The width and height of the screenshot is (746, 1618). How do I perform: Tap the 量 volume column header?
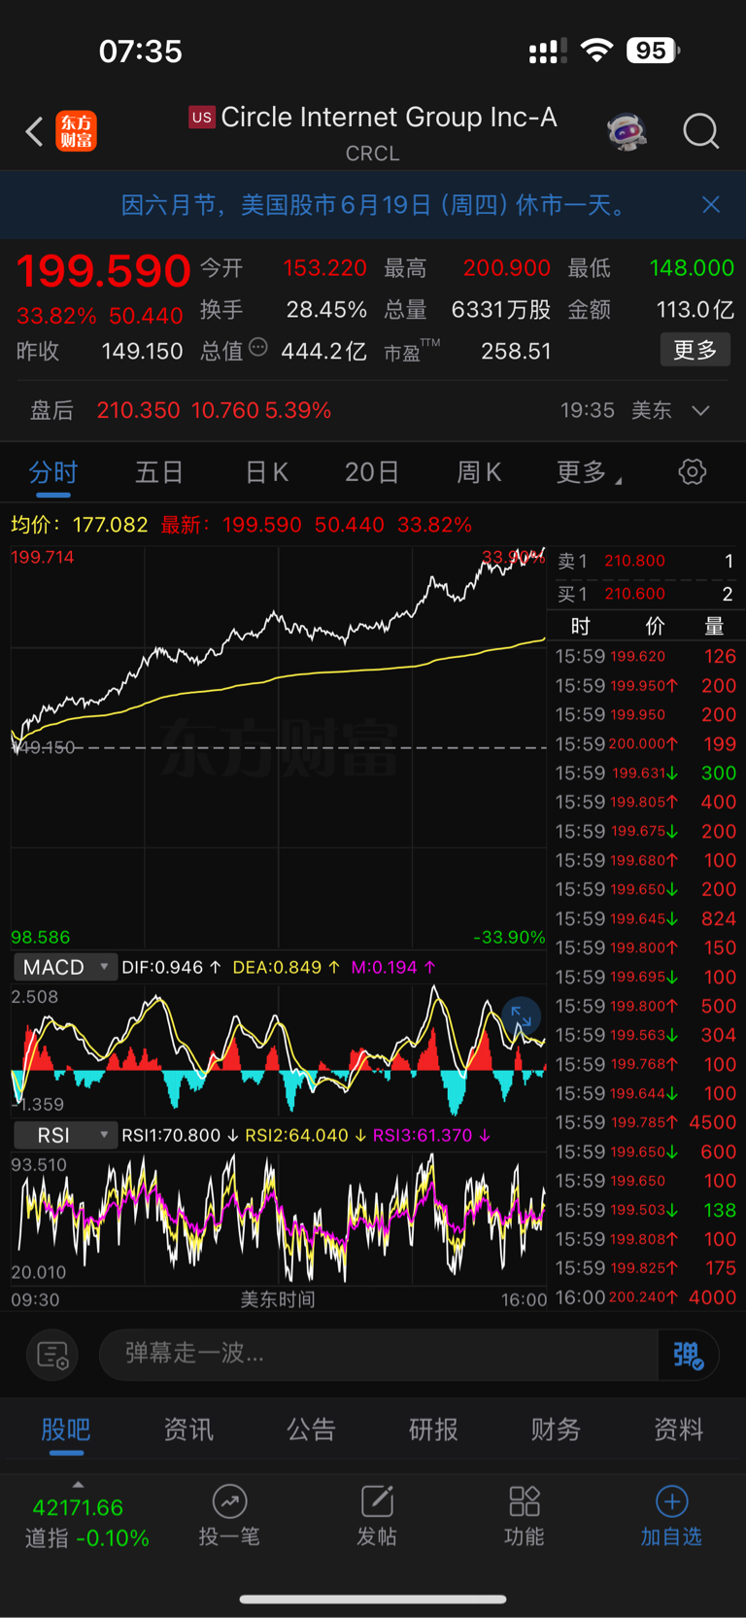[714, 626]
